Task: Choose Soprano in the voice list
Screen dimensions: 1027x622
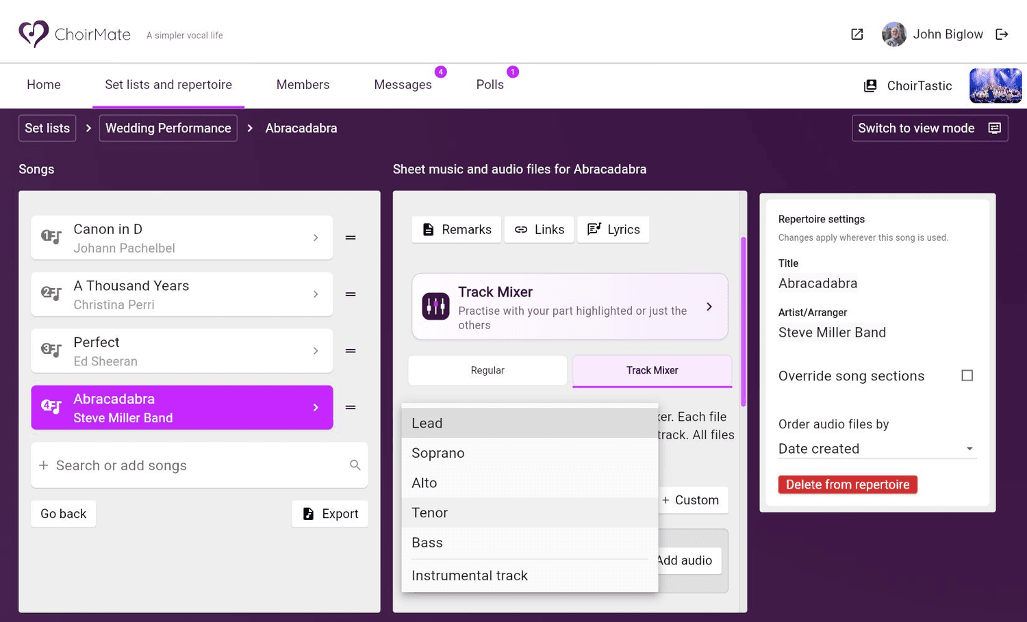Action: [529, 453]
